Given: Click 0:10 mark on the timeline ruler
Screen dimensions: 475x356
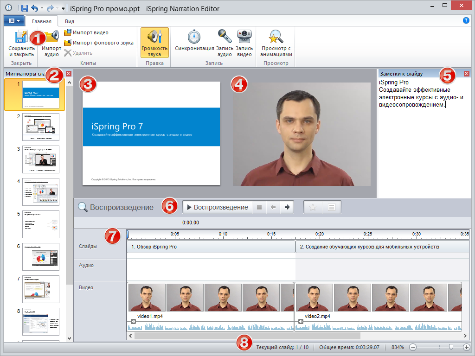Looking at the screenshot, I should tap(223, 234).
